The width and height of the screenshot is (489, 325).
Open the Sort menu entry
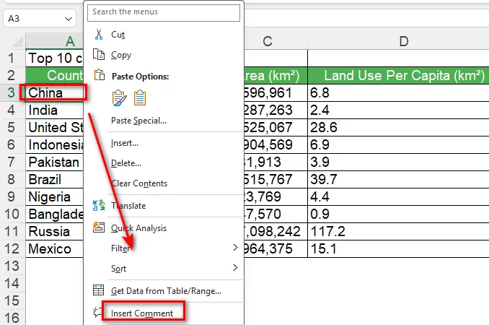[x=118, y=269]
